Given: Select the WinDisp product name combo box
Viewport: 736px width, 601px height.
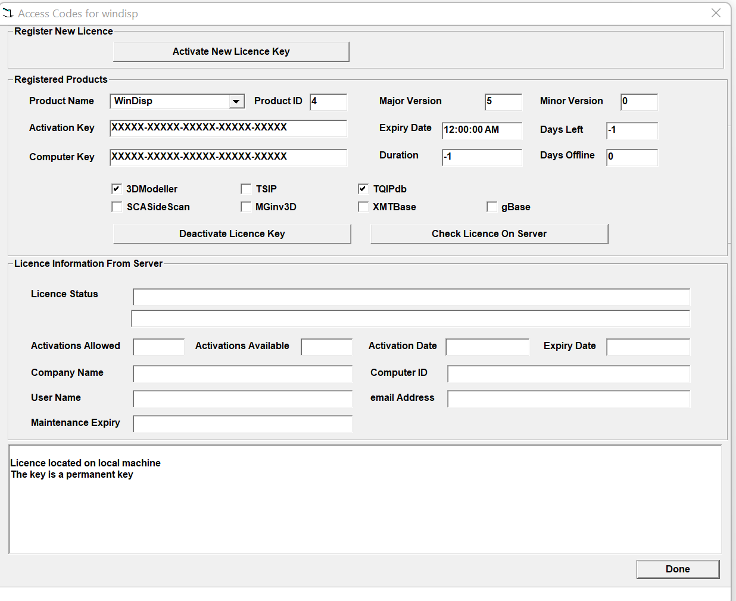Looking at the screenshot, I should coord(177,101).
